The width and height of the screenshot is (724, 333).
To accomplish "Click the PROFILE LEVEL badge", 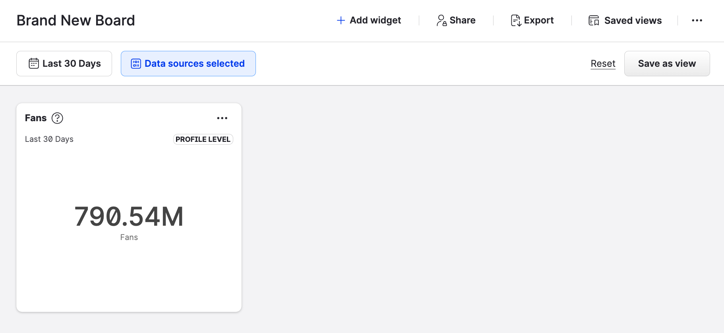I will coord(203,139).
